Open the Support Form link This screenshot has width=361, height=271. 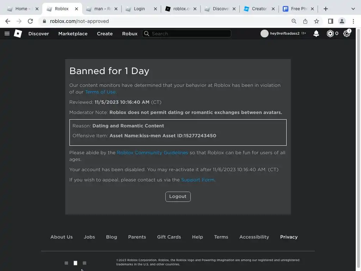(198, 180)
